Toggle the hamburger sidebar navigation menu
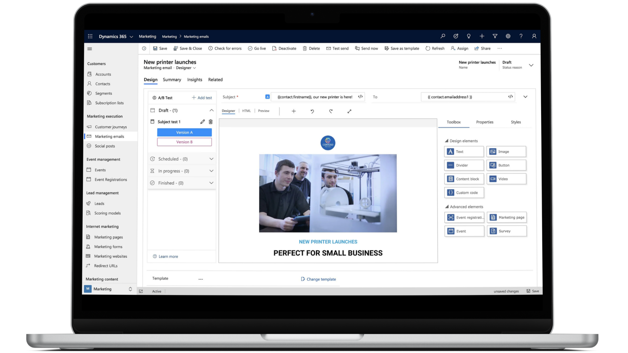 (90, 49)
